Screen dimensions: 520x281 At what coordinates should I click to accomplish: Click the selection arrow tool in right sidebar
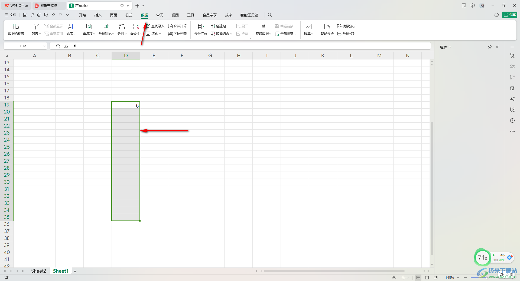coord(512,56)
